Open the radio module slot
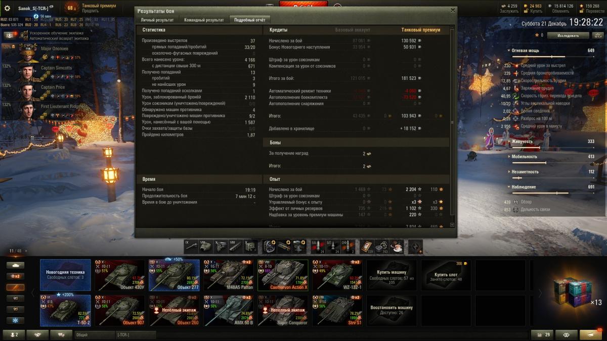This screenshot has width=607, height=341. point(250,246)
